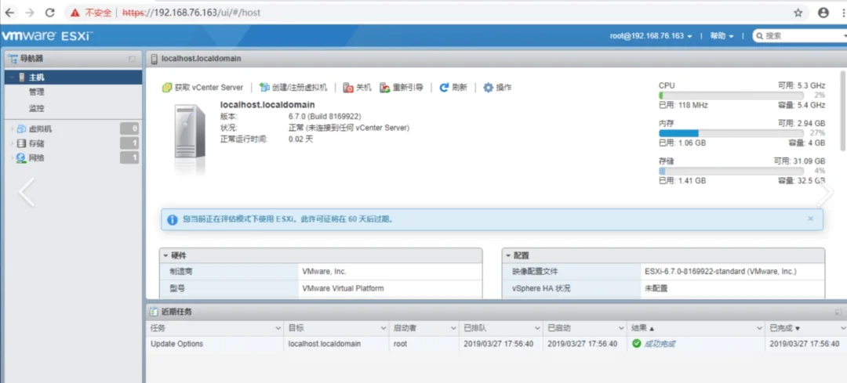This screenshot has width=847, height=383.
Task: Click Actions (操作) button label
Action: 504,88
